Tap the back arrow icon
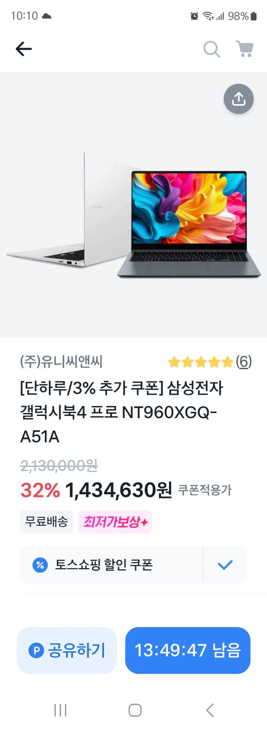Image resolution: width=267 pixels, height=729 pixels. (x=24, y=49)
